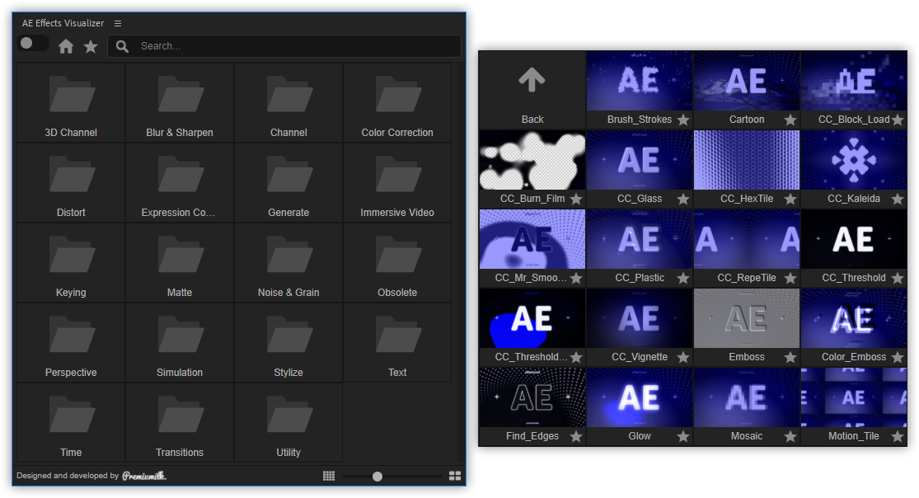Favorite the CC_Threshold effect
Viewport: 919px width, 498px height.
pos(898,278)
